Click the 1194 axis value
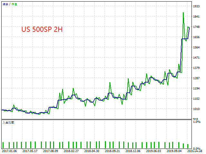Viewport: 206px width, 154px height. click(196, 89)
